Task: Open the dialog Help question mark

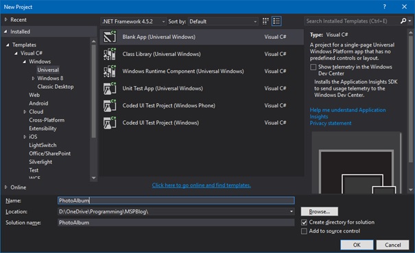Action: coord(384,7)
